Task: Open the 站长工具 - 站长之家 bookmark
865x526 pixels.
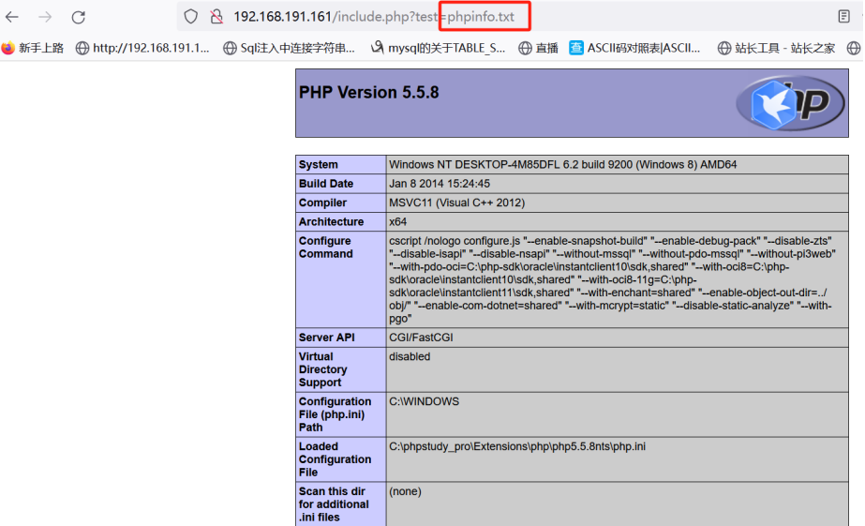Action: pyautogui.click(x=776, y=48)
